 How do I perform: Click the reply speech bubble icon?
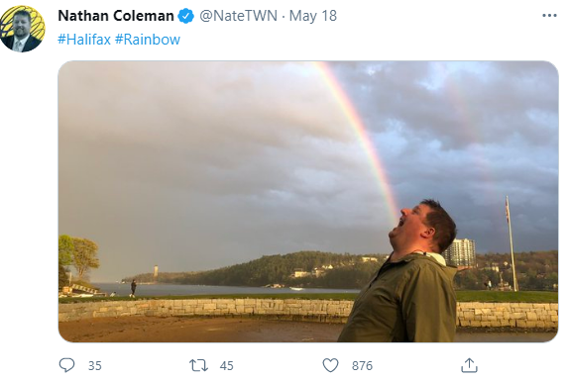66,365
